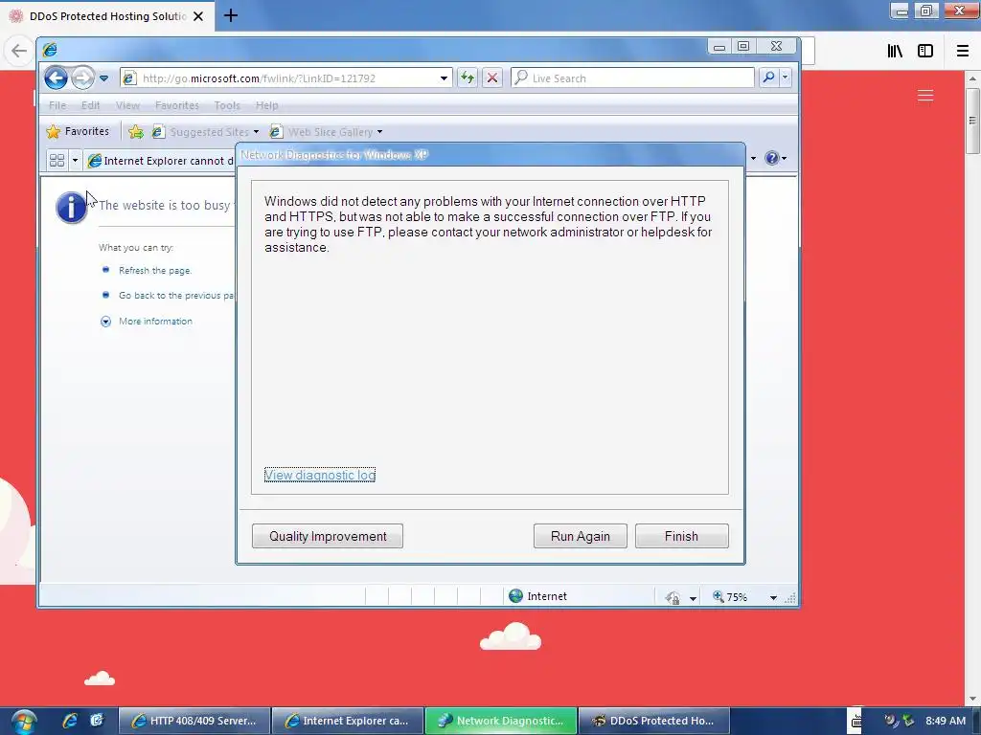This screenshot has height=735, width=981.
Task: Click 'Go back to the previous page' link
Action: 176,295
